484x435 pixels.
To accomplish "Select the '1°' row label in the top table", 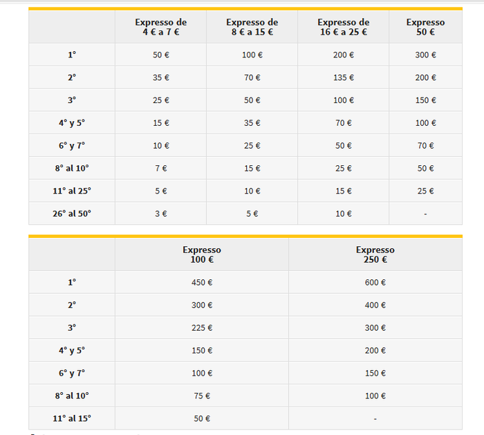I will pyautogui.click(x=72, y=55).
